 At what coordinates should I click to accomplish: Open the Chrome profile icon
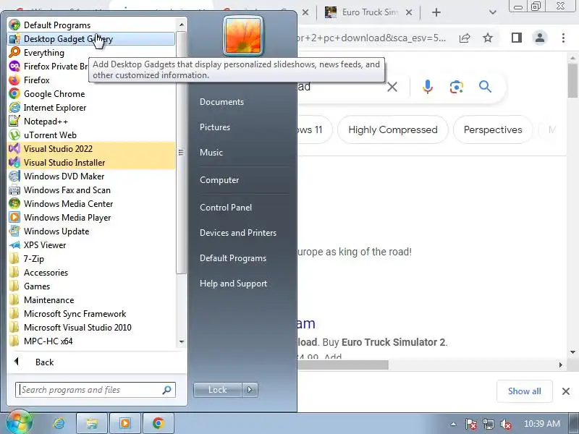pos(540,38)
